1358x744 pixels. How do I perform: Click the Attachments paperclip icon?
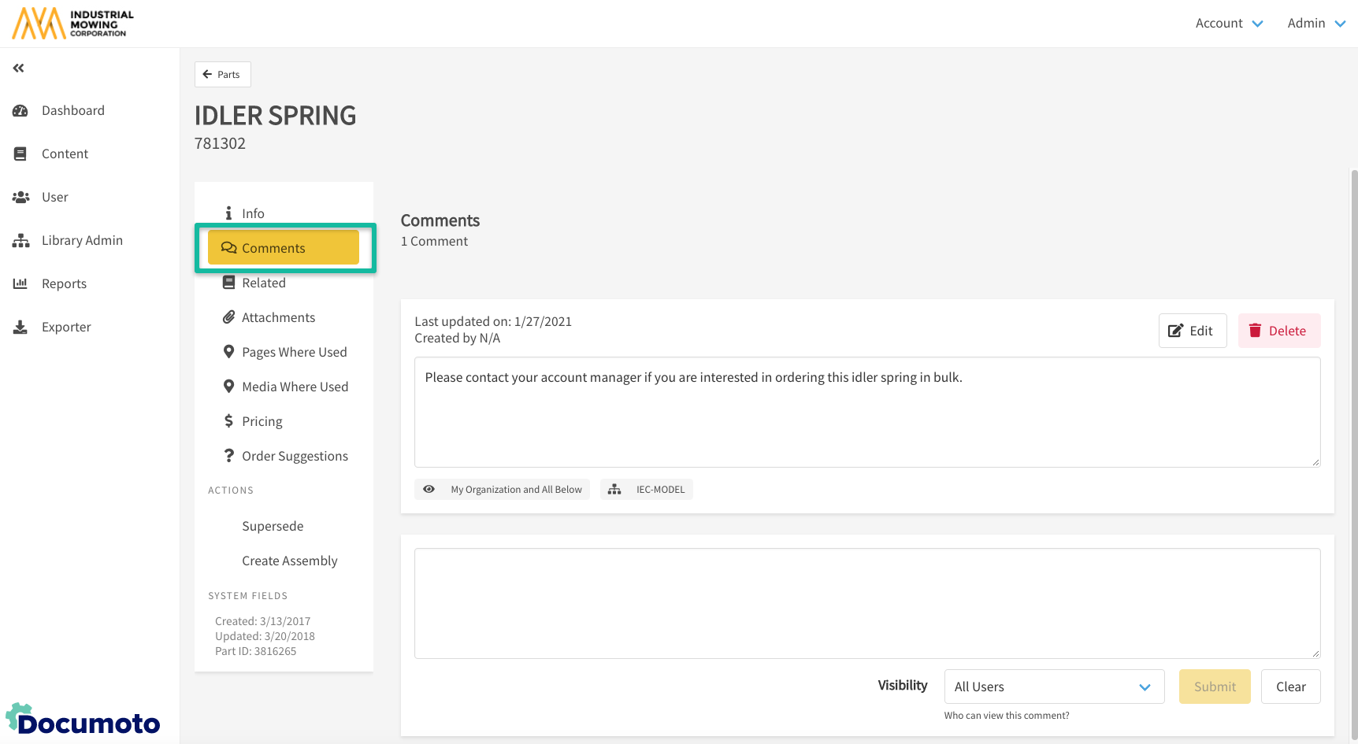click(228, 317)
